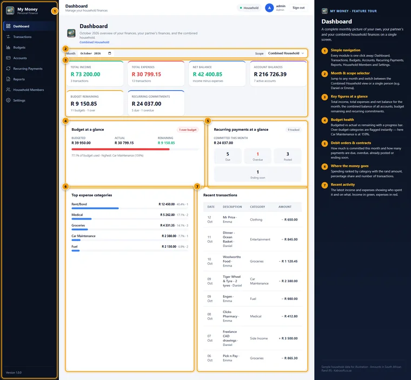
Task: Click the R 3 500.00 amount
Action: (x=288, y=338)
